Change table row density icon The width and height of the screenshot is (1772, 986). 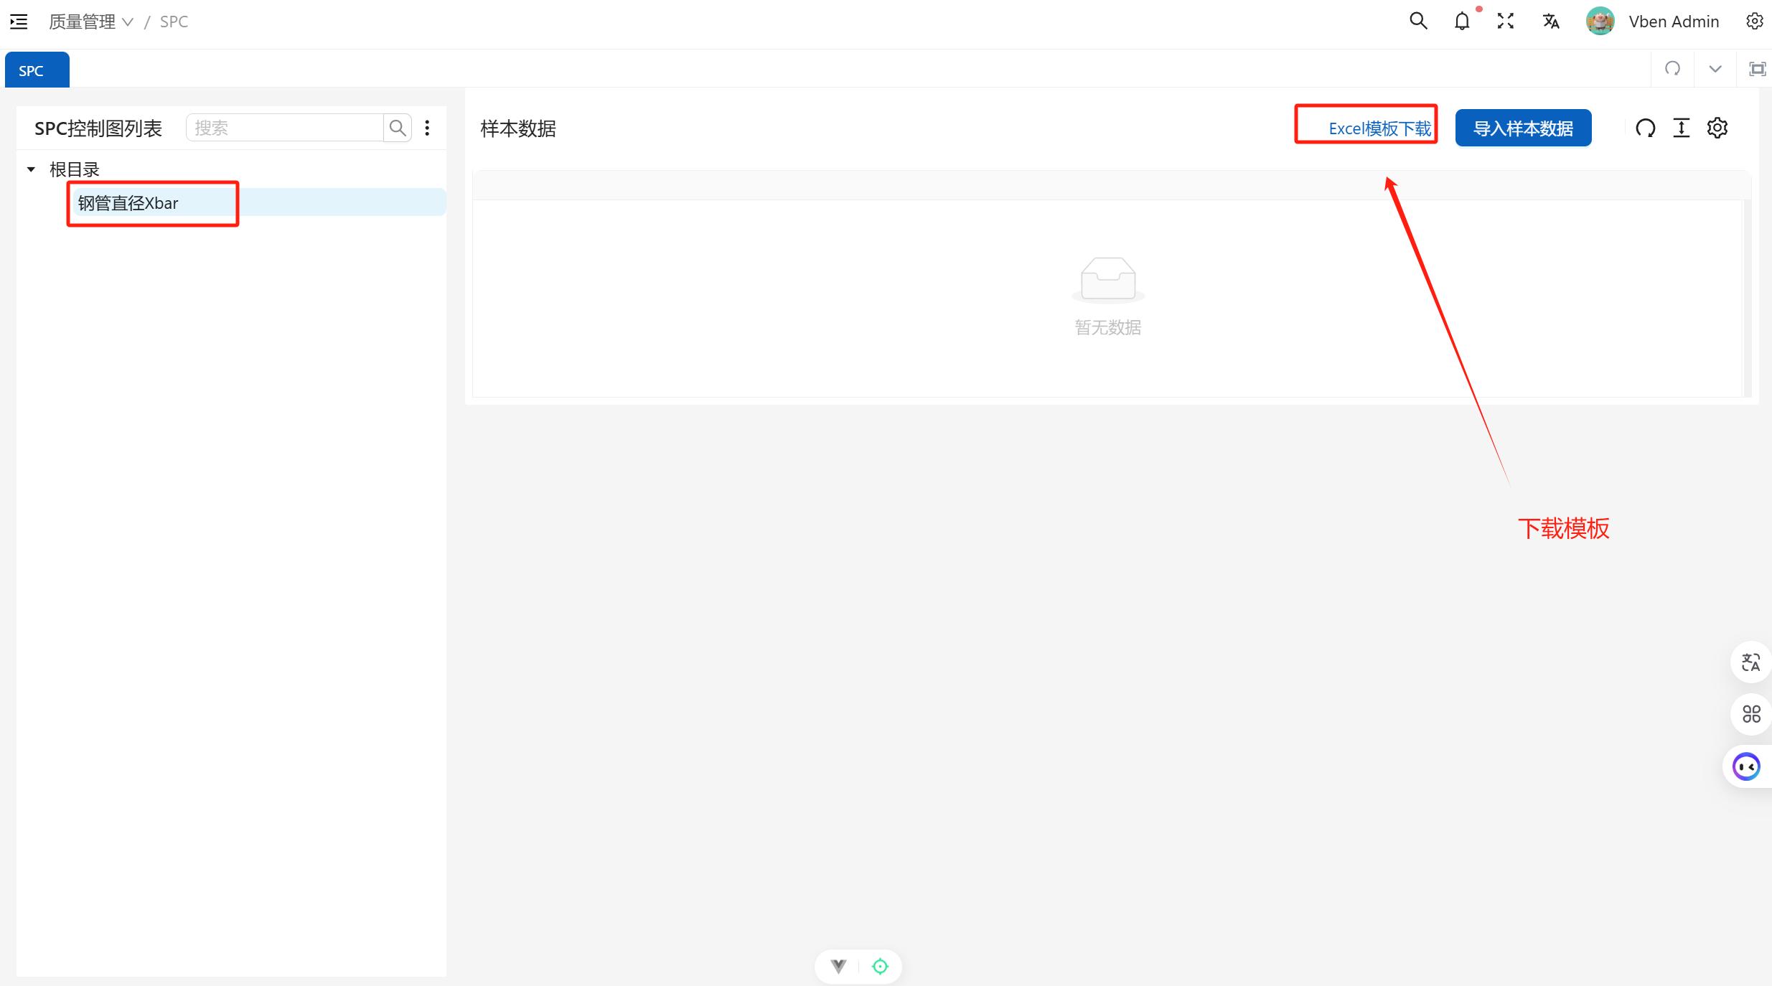point(1682,128)
